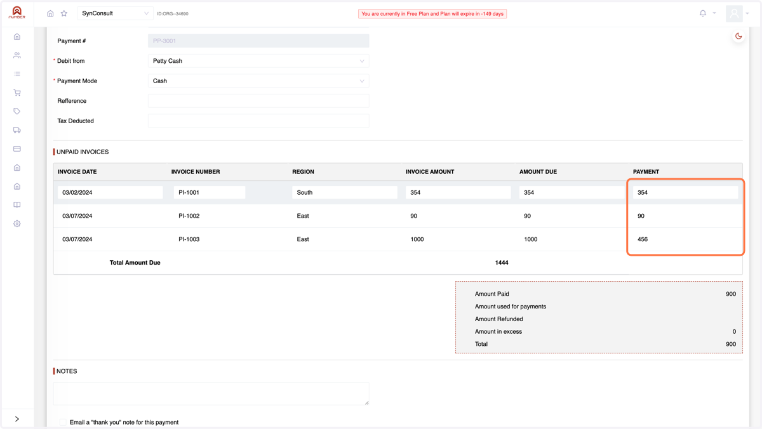The image size is (762, 429).
Task: Click the INVOICE NUMBER column header
Action: click(x=196, y=172)
